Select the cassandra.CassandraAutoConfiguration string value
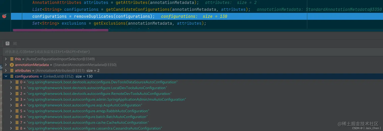The image size is (383, 131). point(94,128)
